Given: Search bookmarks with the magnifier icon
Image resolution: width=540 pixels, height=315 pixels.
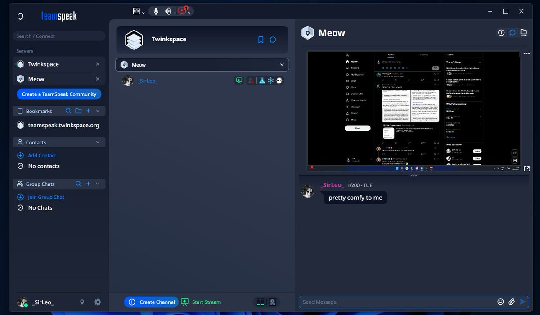Looking at the screenshot, I should coord(68,111).
